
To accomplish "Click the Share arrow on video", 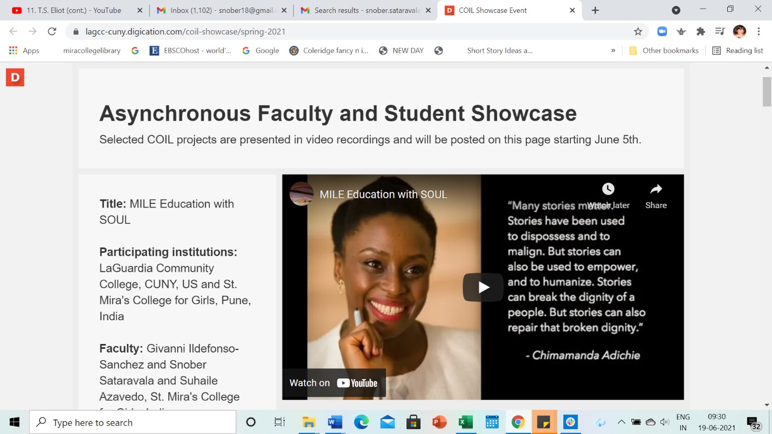I will pyautogui.click(x=656, y=189).
